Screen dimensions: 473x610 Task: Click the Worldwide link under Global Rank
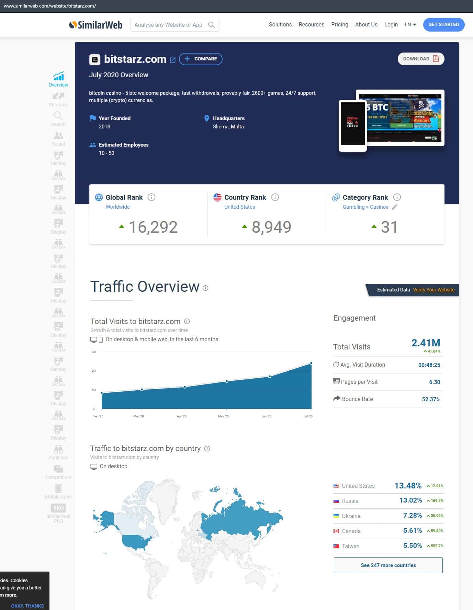[x=118, y=207]
